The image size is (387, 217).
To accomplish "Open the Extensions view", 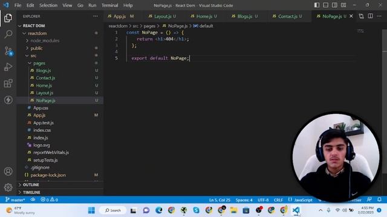I will coord(8,83).
